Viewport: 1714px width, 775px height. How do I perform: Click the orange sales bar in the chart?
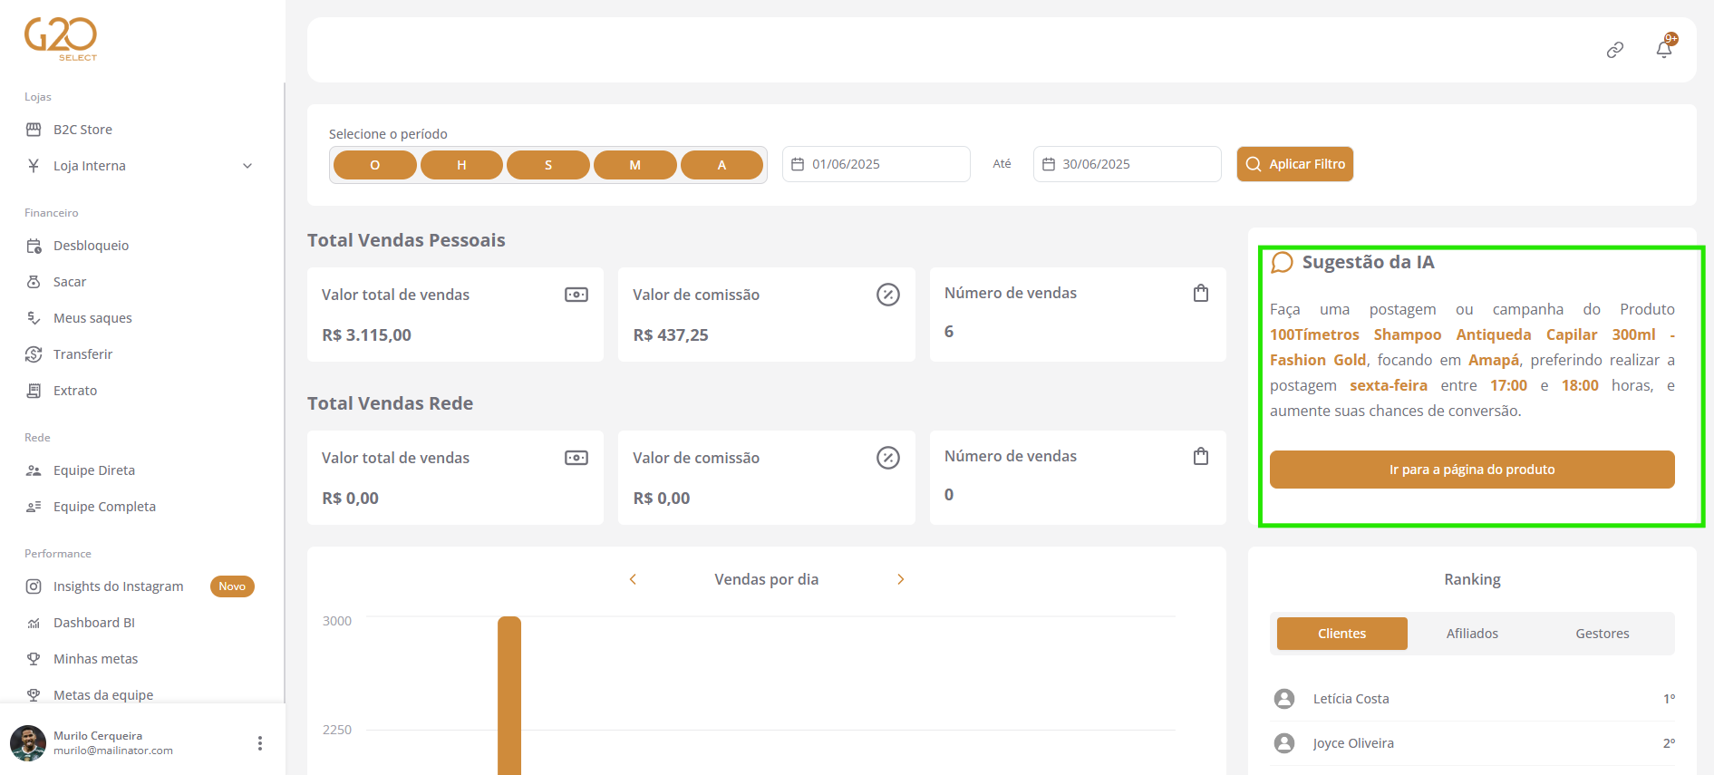(509, 696)
